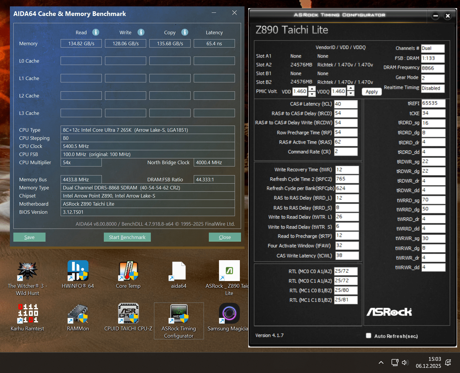Viewport: 460px width, 373px height.
Task: Click the tWRRD_sg field showing 70
Action: click(433, 200)
